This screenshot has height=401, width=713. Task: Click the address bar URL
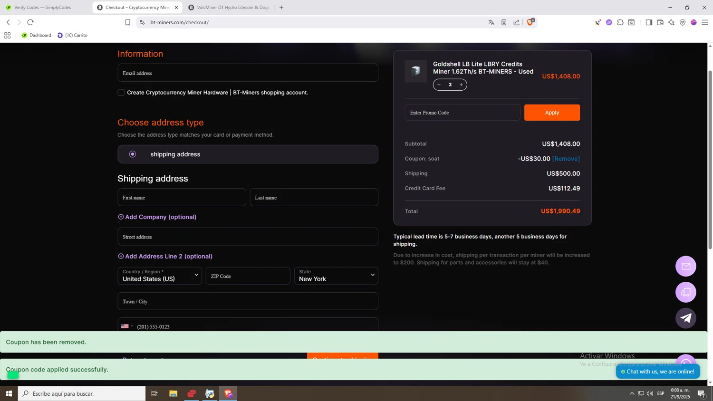180,22
